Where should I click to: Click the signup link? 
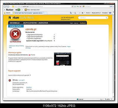pyautogui.click(x=76, y=23)
